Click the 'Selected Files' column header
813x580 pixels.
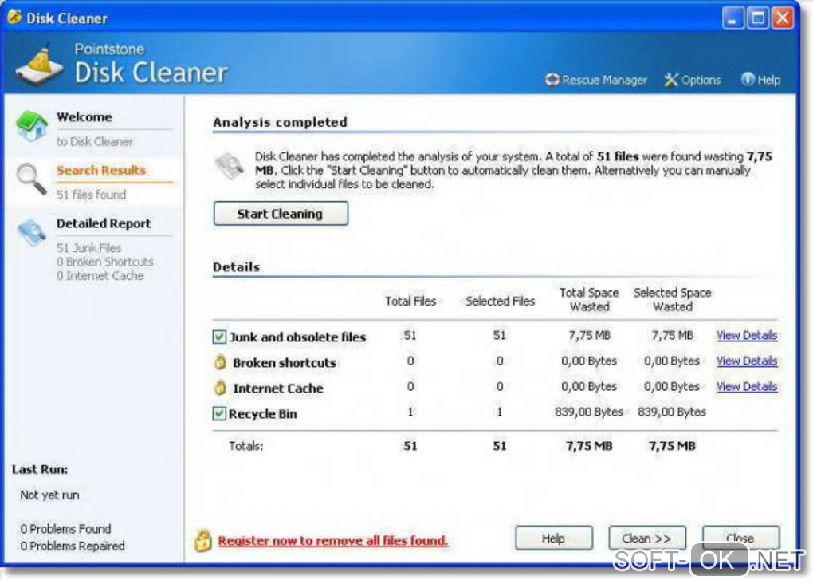[500, 302]
